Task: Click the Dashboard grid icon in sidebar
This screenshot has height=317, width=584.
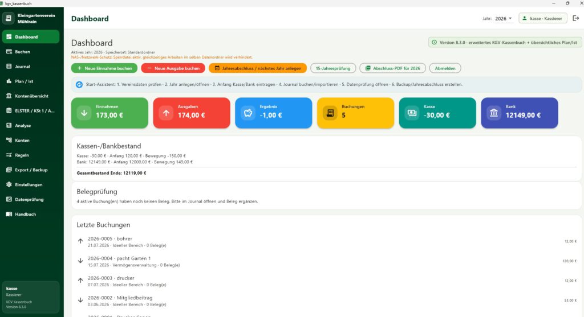Action: (x=9, y=37)
